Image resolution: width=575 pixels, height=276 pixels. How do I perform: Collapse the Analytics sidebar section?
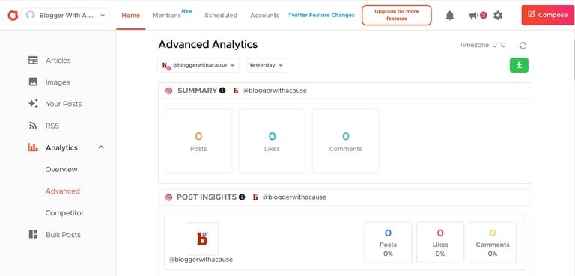[x=102, y=147]
